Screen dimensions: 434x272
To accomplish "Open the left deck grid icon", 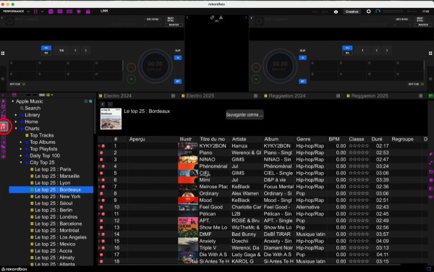I will (x=3, y=53).
